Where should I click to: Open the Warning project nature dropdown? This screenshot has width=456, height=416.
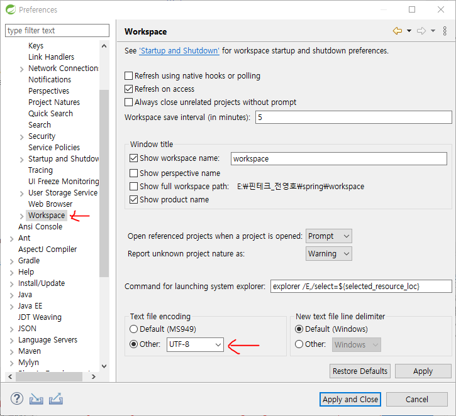click(328, 254)
